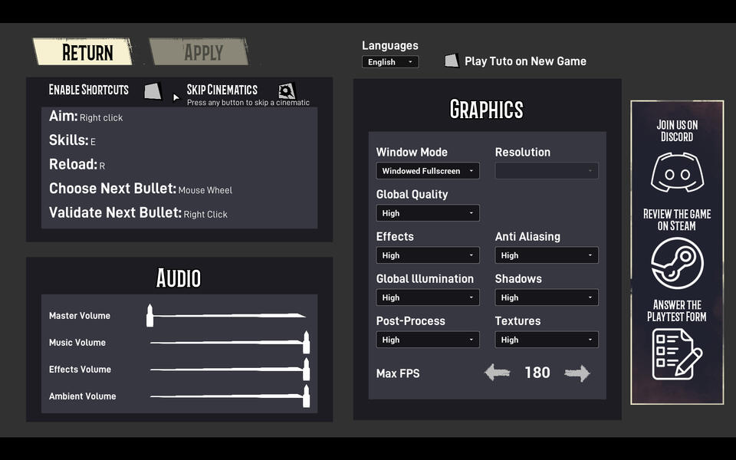Open the Textures quality dropdown
The width and height of the screenshot is (736, 460).
[x=546, y=339]
